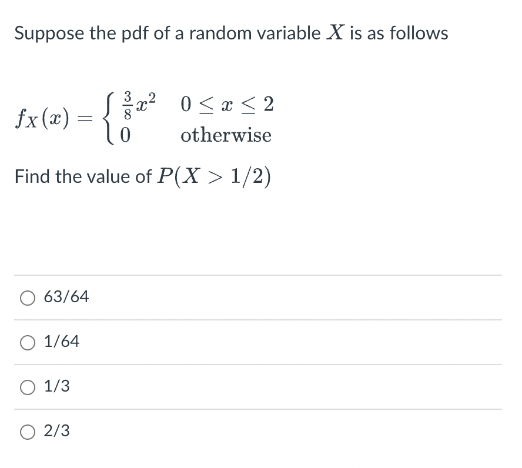Mark the 1/3 answer circle
522x468 pixels.
pos(27,387)
